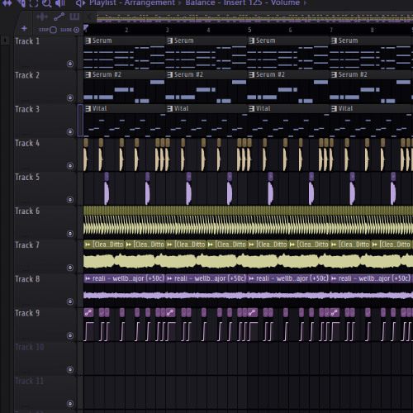
Task: Open the menu of the first Vital clip
Action: (88, 108)
